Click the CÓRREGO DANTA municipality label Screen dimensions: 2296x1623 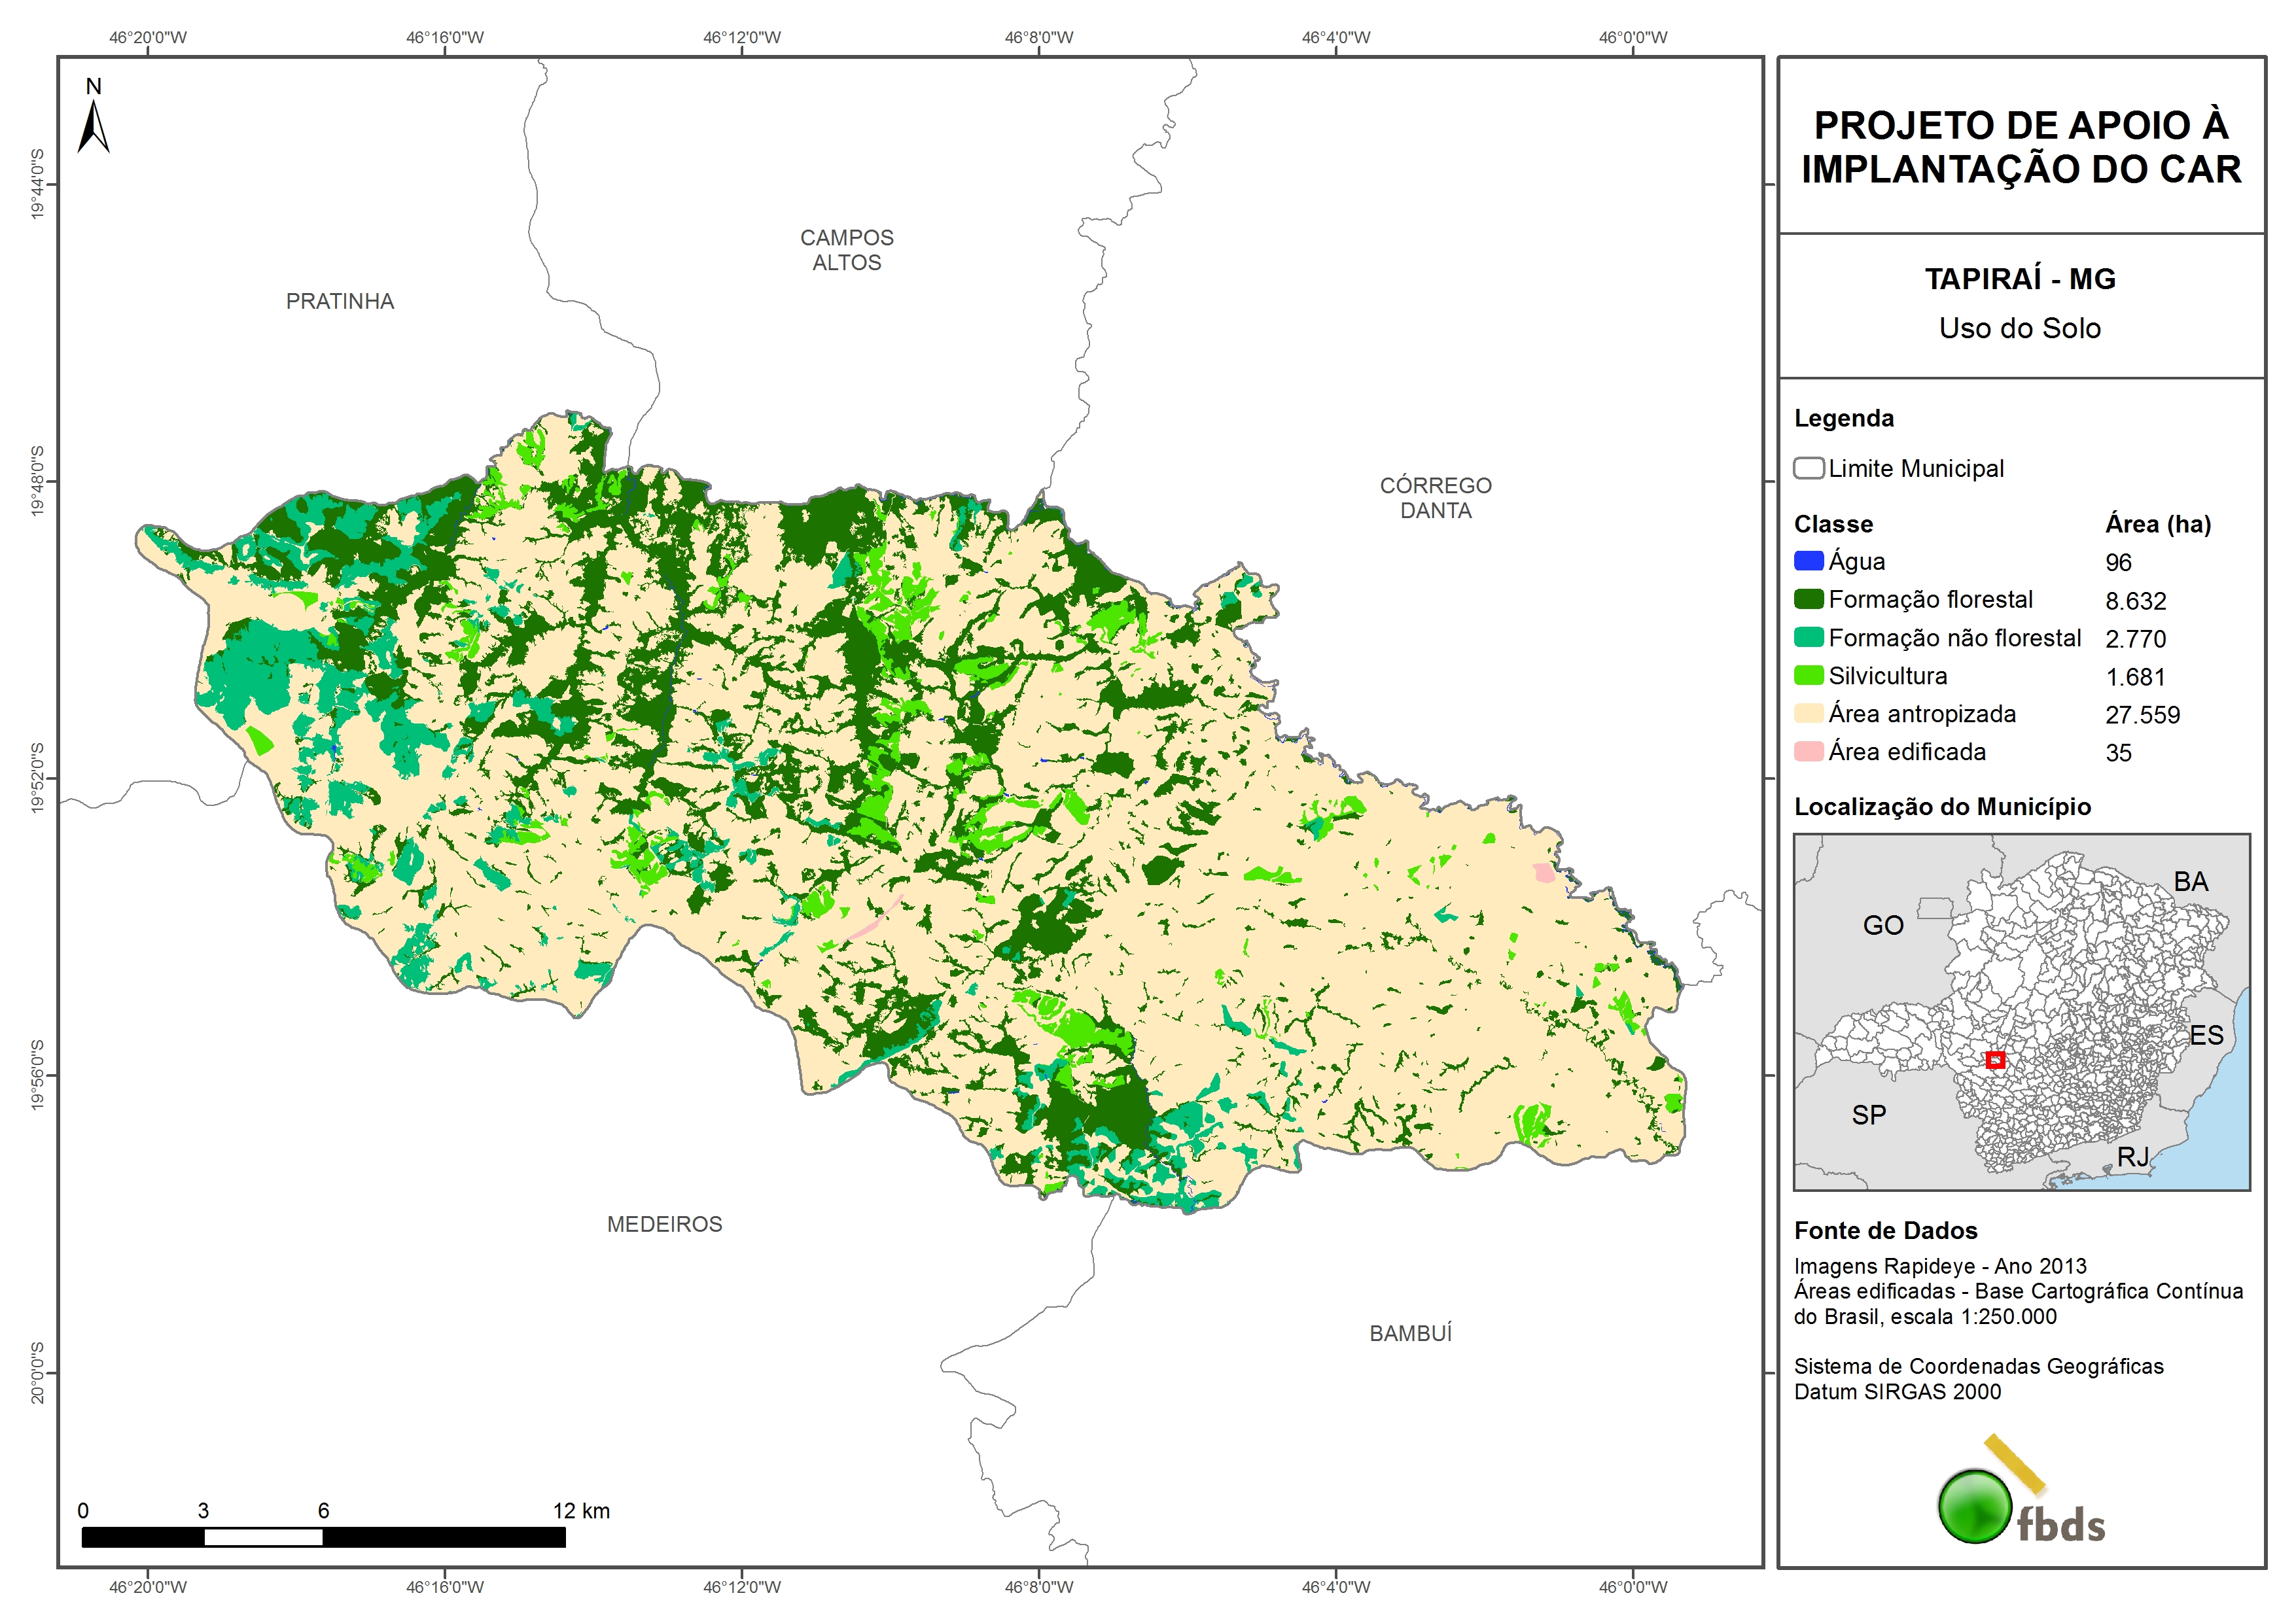tap(1435, 497)
